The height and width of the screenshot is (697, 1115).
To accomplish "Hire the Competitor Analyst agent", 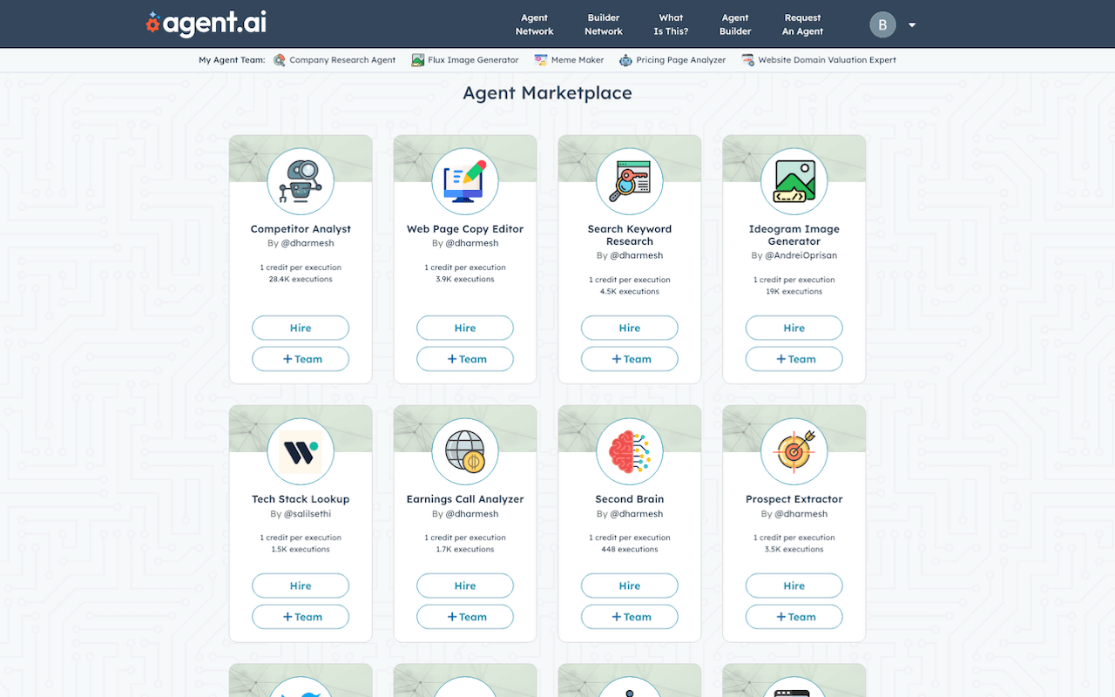I will 301,328.
